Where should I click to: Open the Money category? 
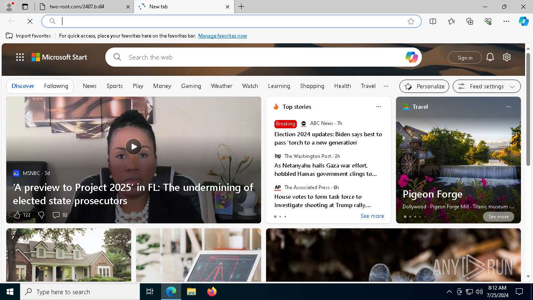(x=162, y=86)
